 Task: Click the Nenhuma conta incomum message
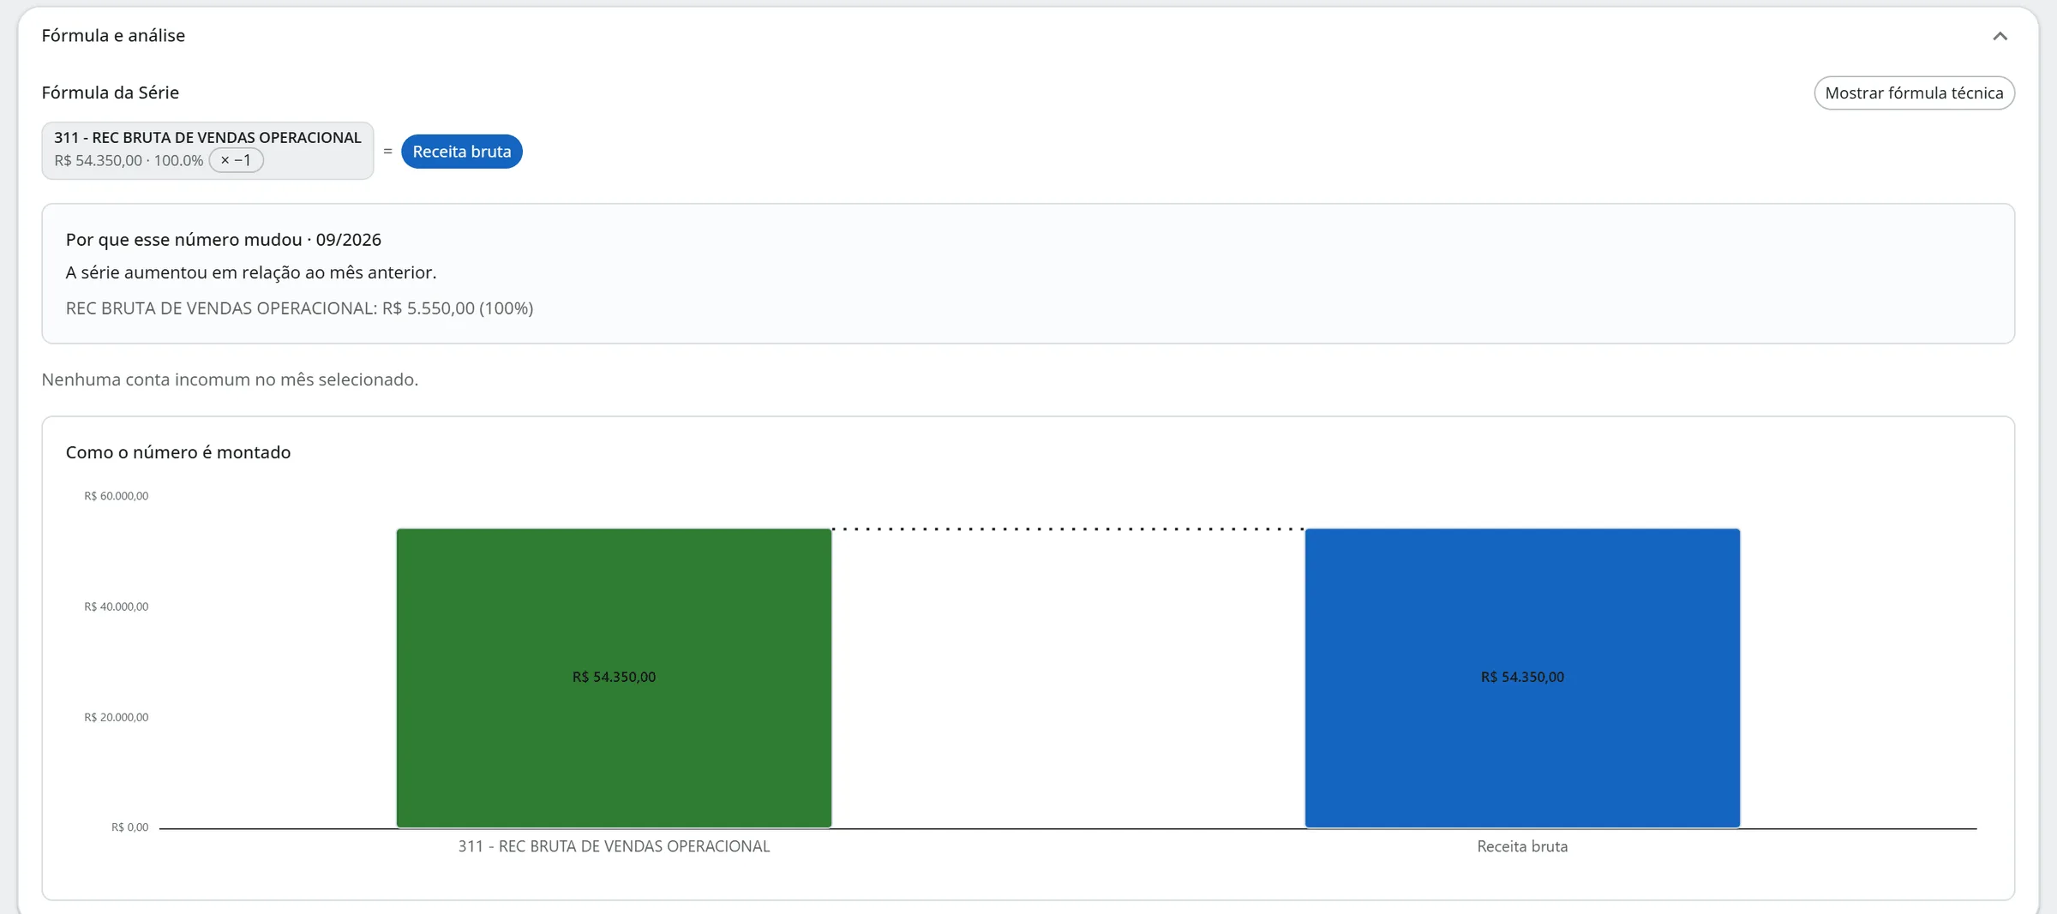pos(230,379)
